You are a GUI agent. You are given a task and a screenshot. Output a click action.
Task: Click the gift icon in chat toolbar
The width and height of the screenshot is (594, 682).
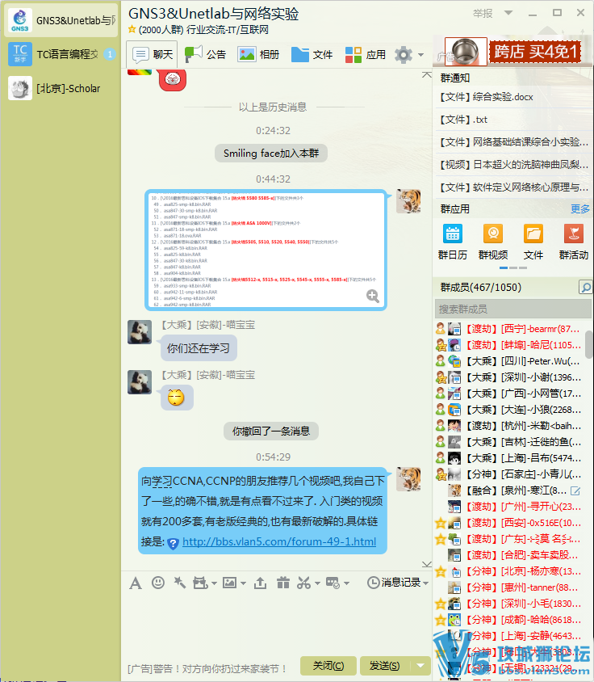pos(282,583)
